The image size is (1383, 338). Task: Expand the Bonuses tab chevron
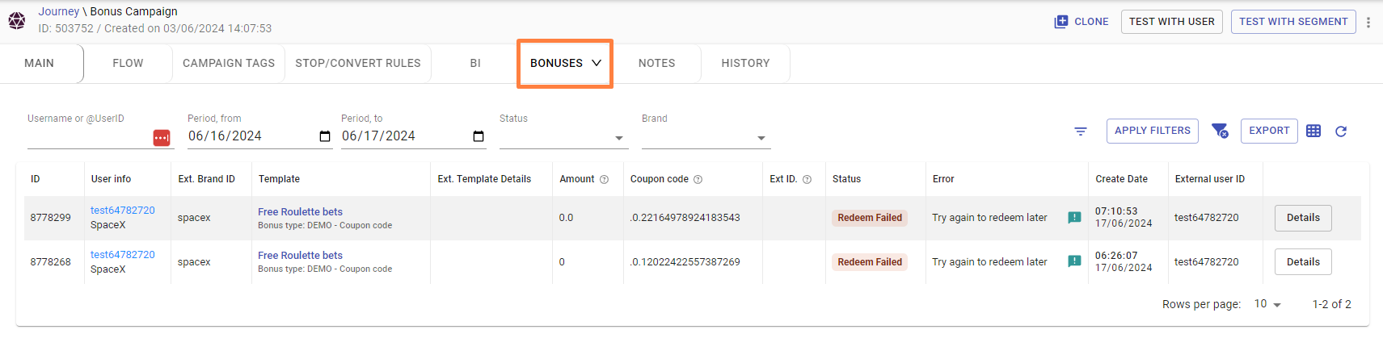click(x=597, y=63)
